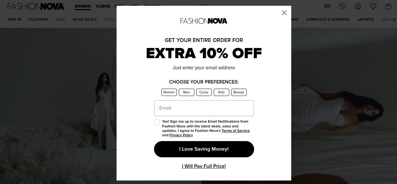The height and width of the screenshot is (184, 397).
Task: Toggle the Beauty preference pill
Action: pyautogui.click(x=239, y=92)
